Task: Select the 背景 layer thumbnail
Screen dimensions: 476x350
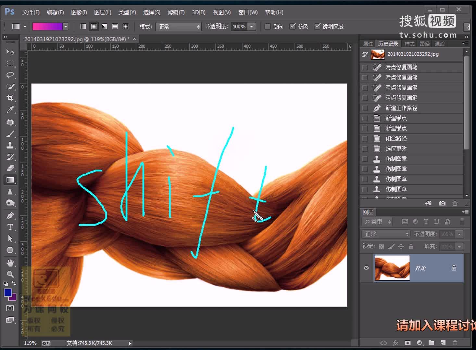Action: click(x=392, y=268)
